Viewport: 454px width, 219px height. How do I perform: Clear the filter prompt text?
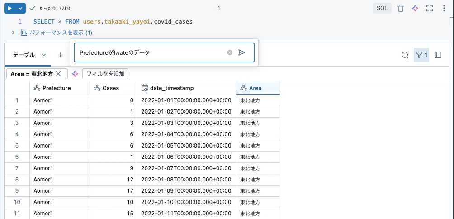230,52
